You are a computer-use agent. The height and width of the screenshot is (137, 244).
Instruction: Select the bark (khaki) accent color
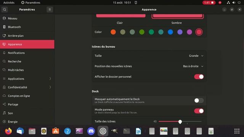[123, 32]
